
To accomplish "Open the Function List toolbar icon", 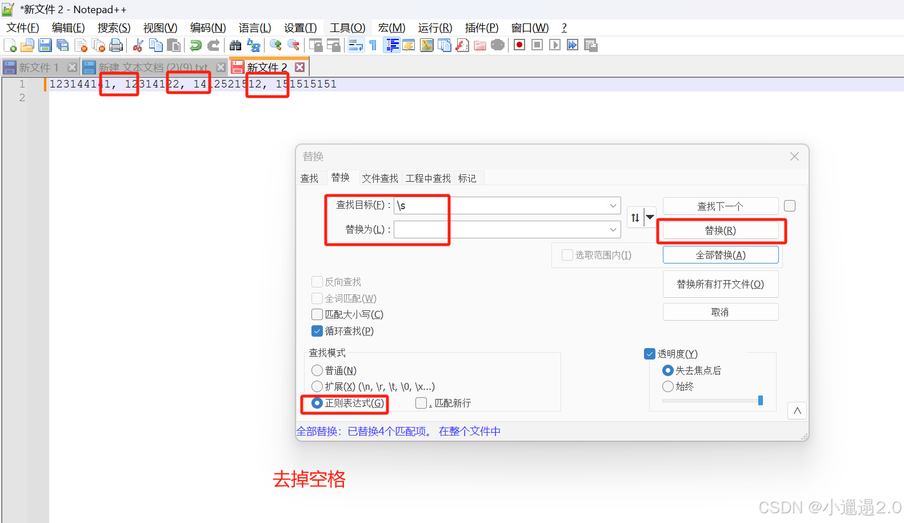I will click(x=462, y=45).
